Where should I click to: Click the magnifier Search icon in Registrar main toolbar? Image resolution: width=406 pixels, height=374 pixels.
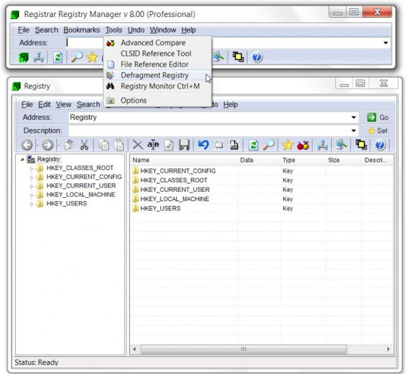(x=77, y=57)
